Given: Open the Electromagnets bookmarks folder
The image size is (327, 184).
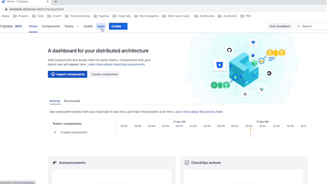Looking at the screenshot, I should click(147, 16).
